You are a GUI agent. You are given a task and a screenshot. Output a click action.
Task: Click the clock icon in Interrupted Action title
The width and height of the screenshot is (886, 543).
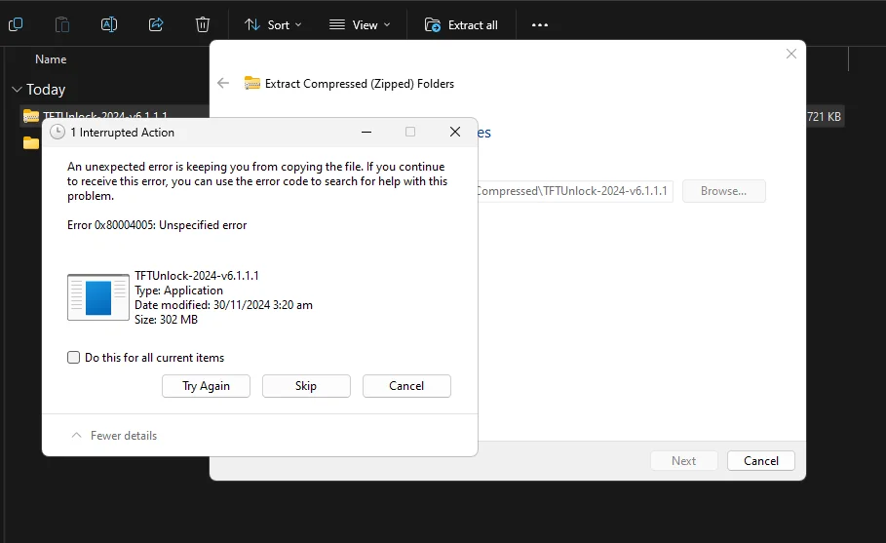tap(58, 133)
